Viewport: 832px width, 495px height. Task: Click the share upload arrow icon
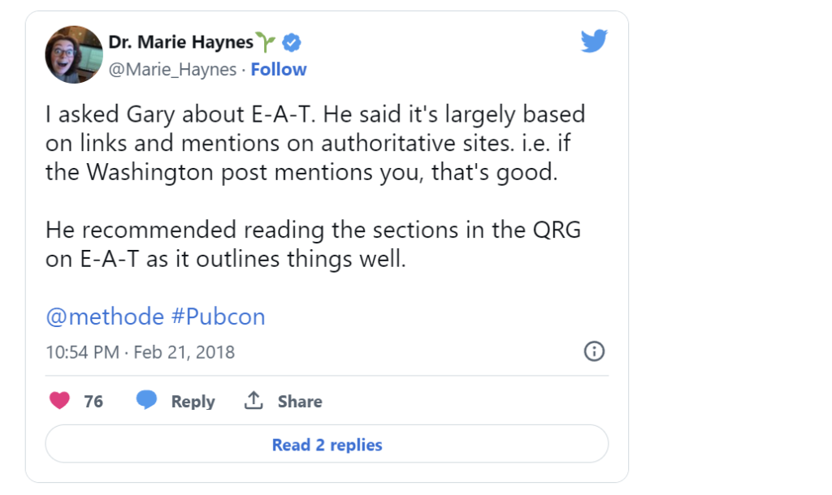[253, 401]
